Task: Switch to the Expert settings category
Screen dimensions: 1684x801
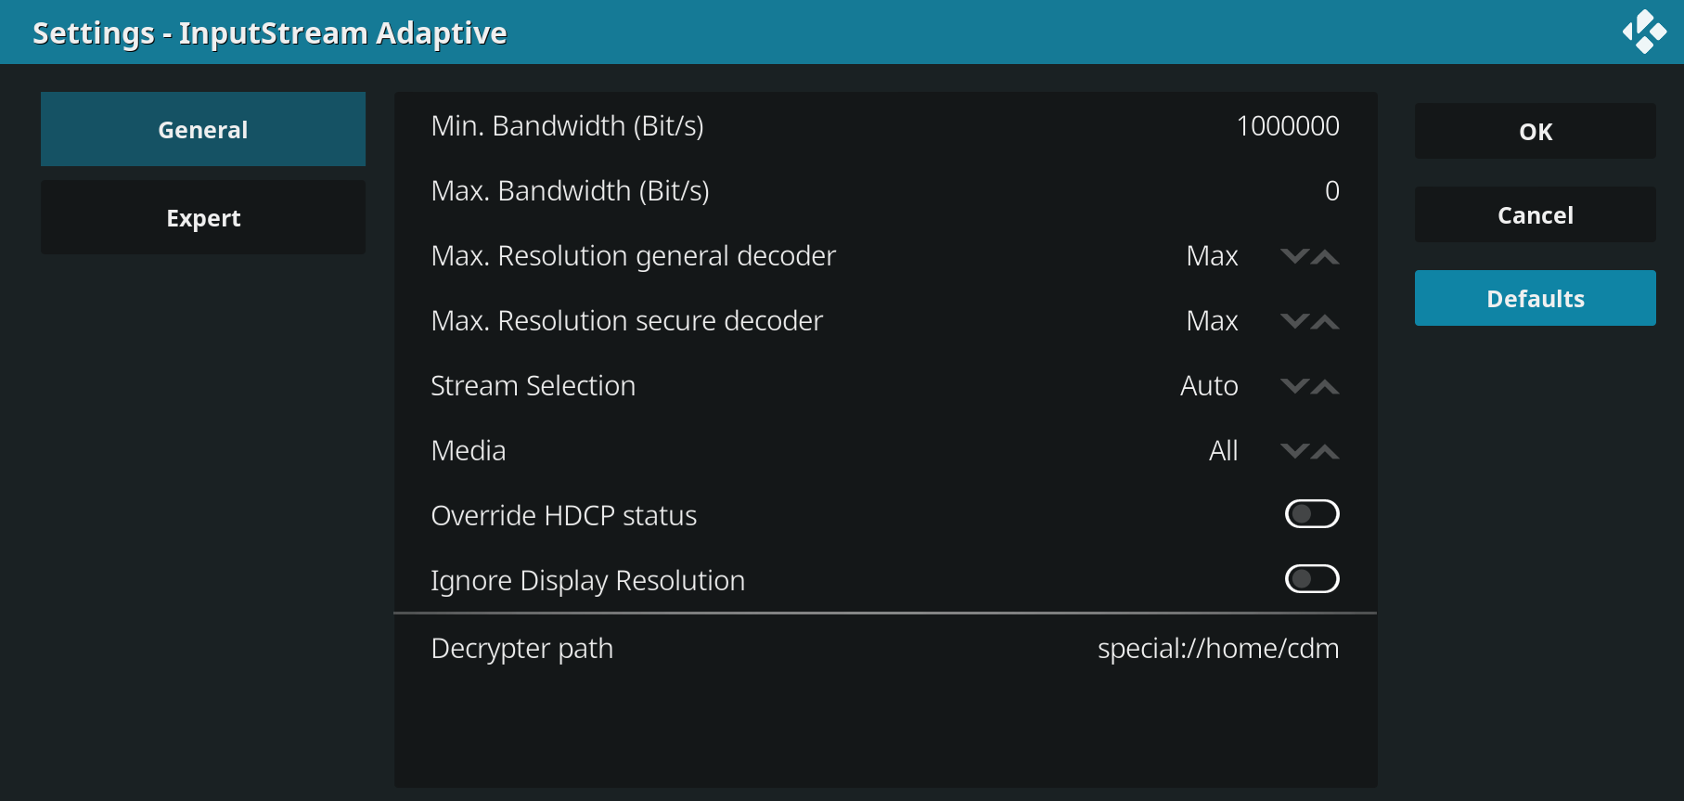Action: tap(202, 217)
